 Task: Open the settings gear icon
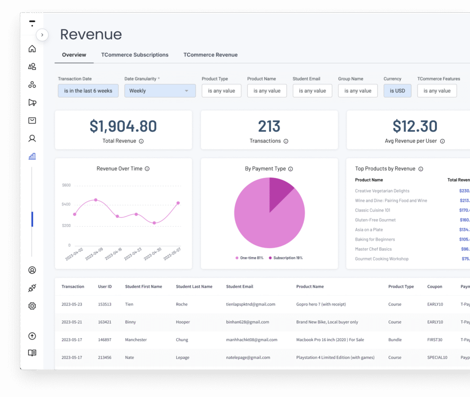click(x=32, y=306)
